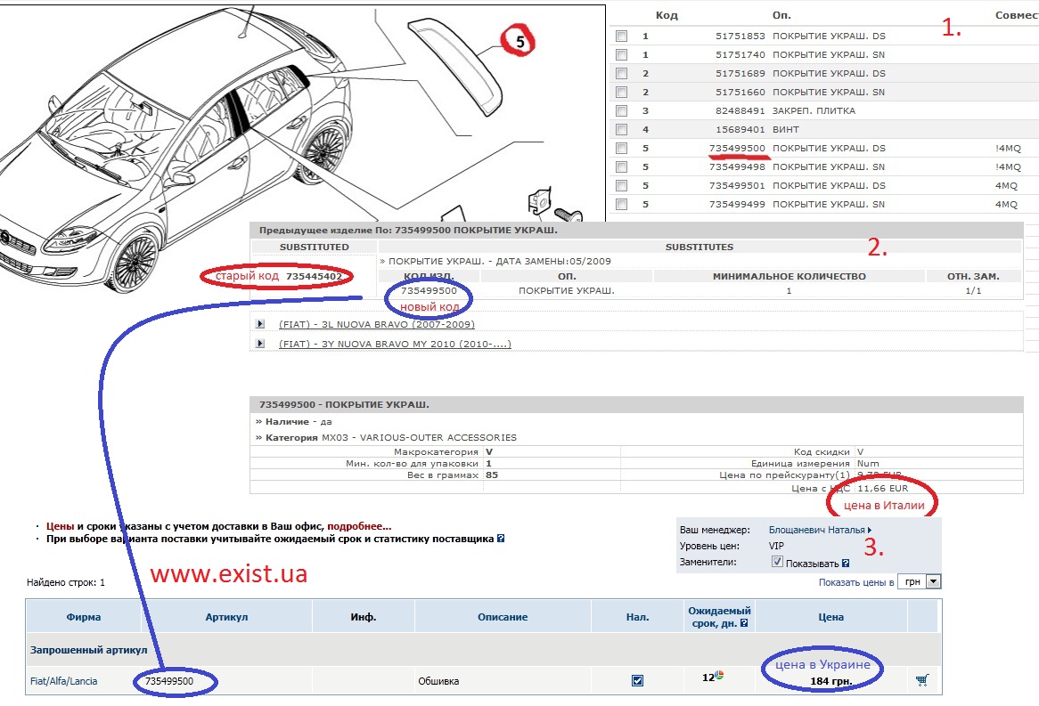Click supplier statistics pie icon beside 12 days
Viewport: 1039px width, 706px height.
tap(719, 676)
